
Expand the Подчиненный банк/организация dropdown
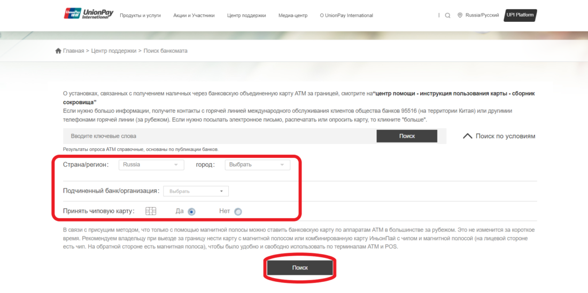(x=196, y=191)
